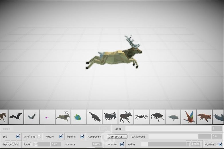Enable the wireframe checkbox
This screenshot has width=224, height=149.
click(39, 136)
